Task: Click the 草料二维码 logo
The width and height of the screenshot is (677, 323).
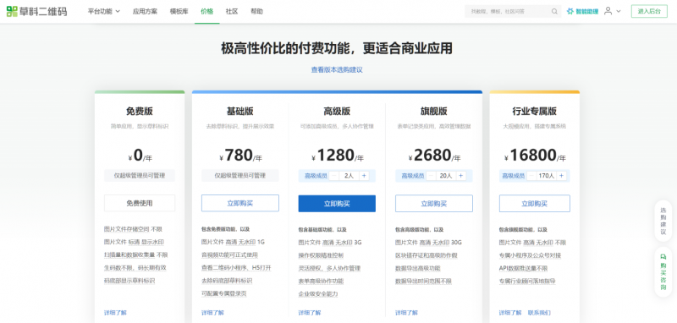Action: pyautogui.click(x=36, y=11)
